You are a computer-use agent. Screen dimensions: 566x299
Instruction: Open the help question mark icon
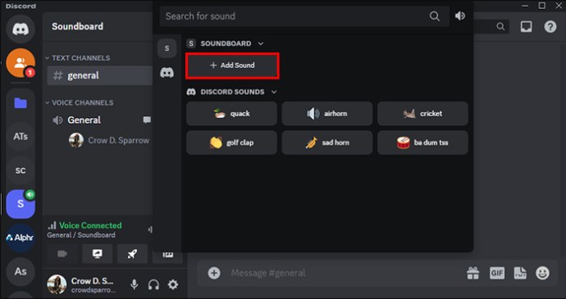tap(550, 26)
